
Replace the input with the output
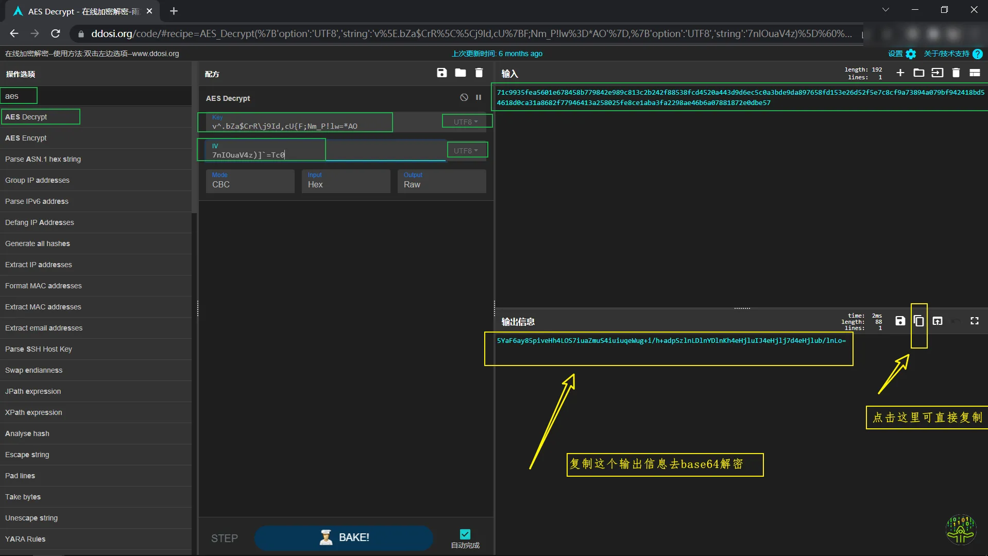point(937,321)
